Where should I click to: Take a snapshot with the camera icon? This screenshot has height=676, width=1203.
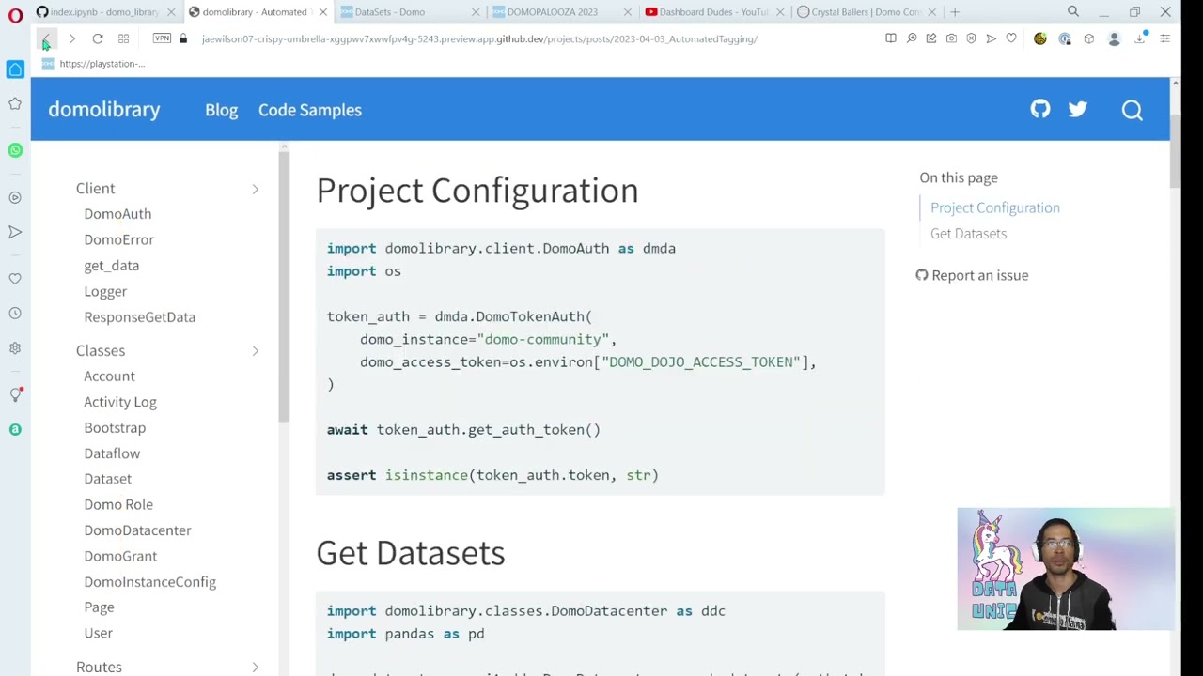[x=951, y=38]
